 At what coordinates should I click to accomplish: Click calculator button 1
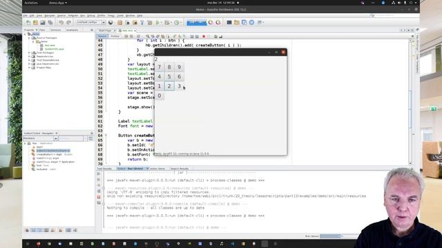[x=160, y=86]
